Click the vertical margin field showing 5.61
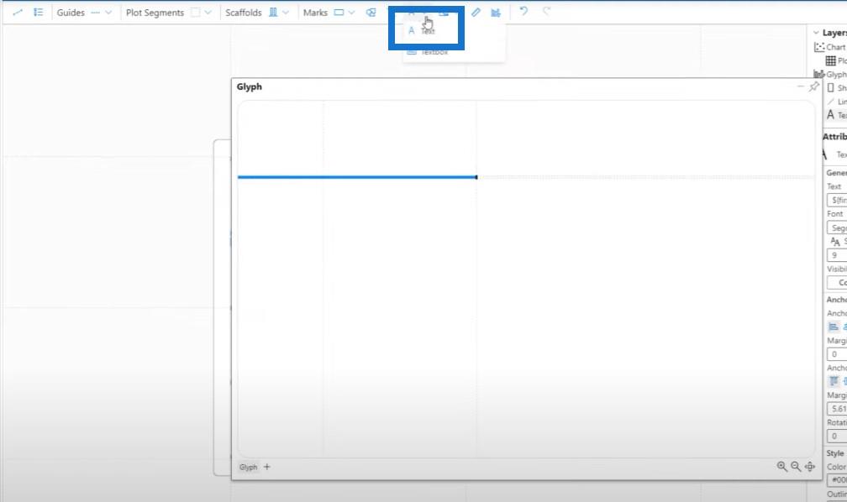 [837, 409]
